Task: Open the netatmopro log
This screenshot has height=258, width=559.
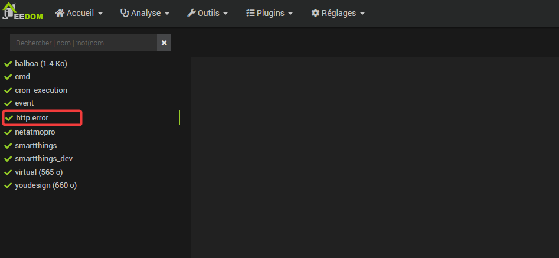Action: coord(35,133)
